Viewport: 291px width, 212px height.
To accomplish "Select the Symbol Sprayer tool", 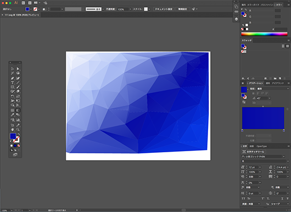I will pos(13,120).
